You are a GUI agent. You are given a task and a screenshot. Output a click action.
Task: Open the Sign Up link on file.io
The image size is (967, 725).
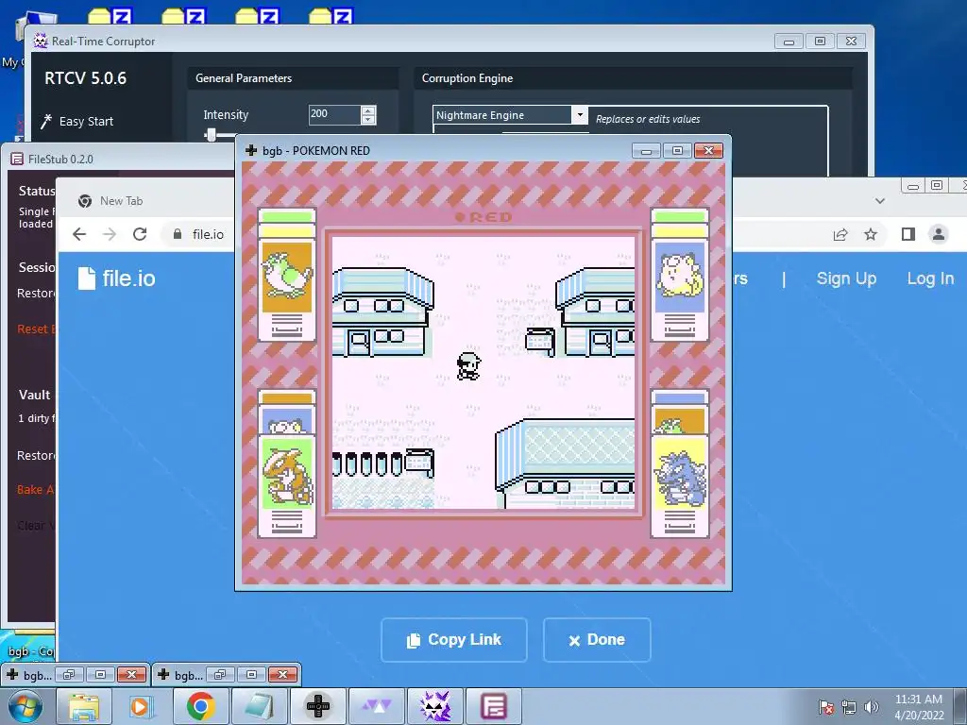point(846,278)
